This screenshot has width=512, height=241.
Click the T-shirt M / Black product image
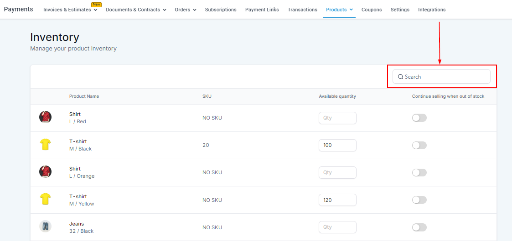(46, 144)
